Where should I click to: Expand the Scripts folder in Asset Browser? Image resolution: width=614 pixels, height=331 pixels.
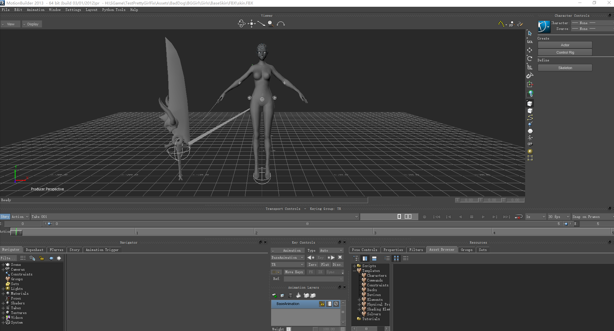[354, 266]
